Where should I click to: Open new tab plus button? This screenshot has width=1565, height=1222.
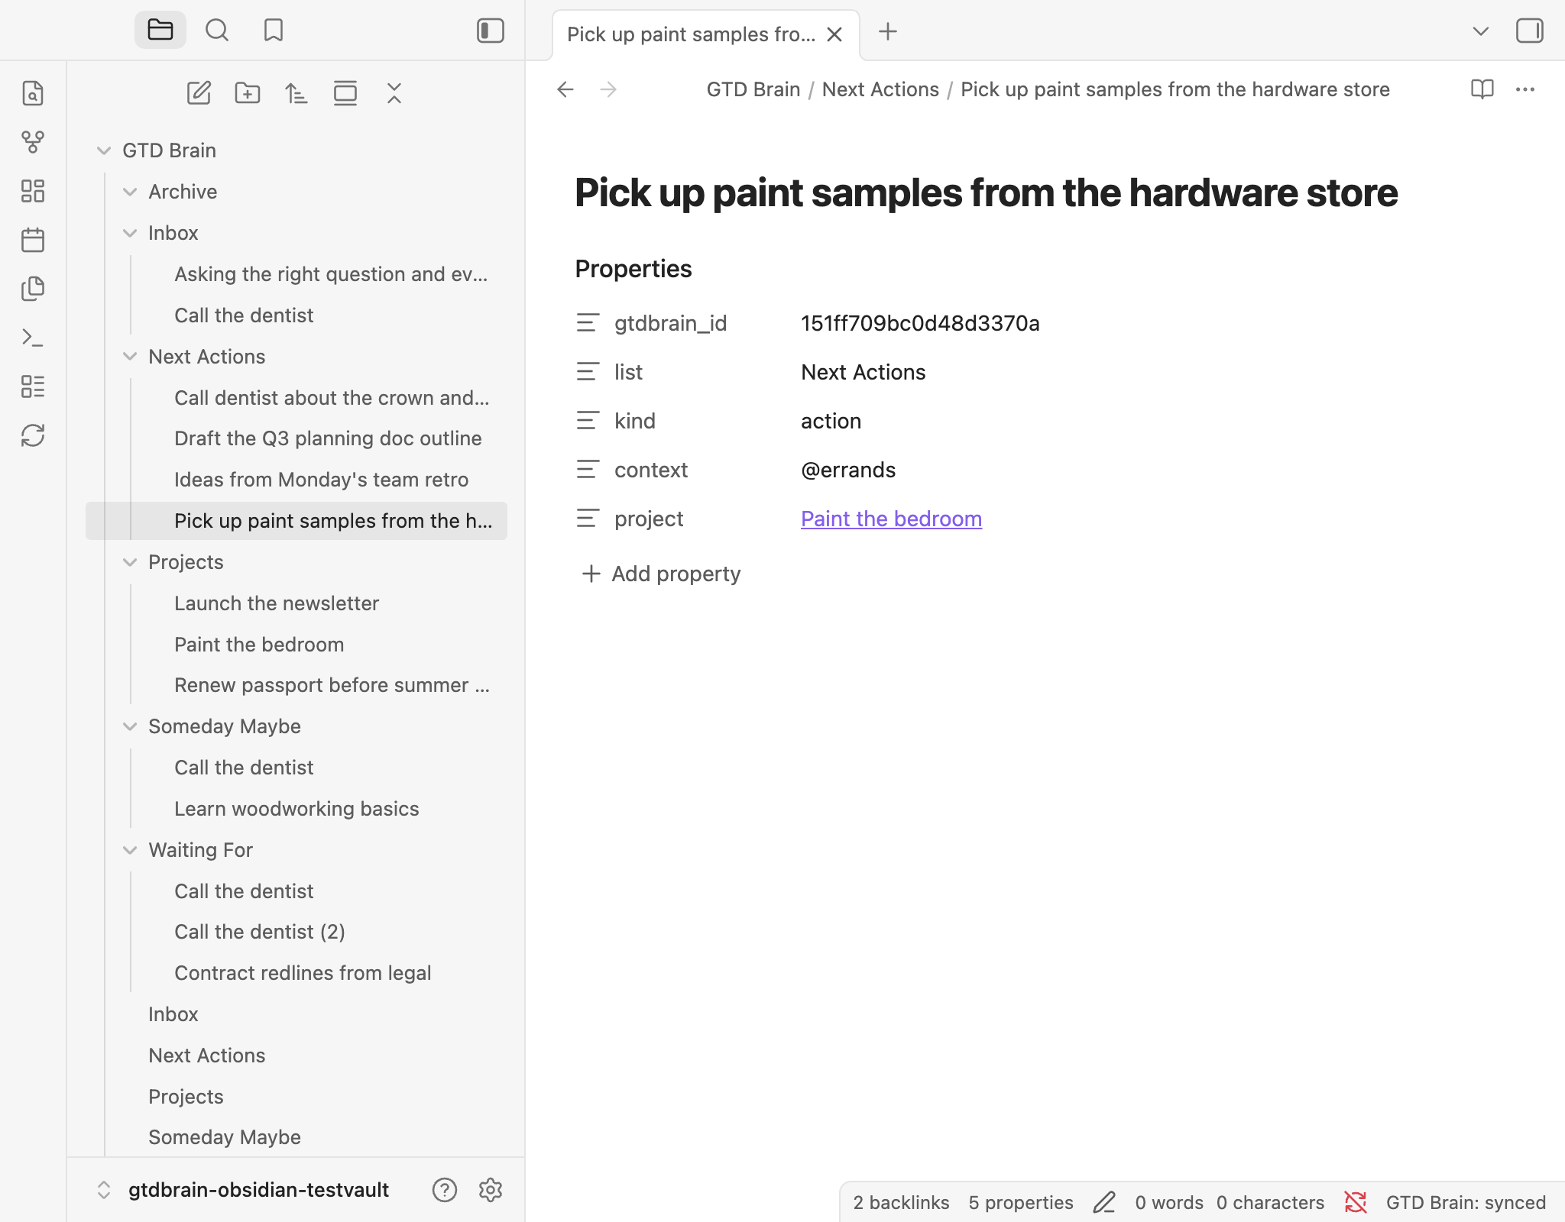888,31
